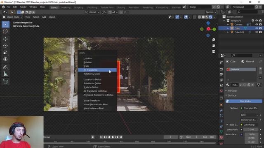Choose All Transforms in Apply menu
Viewport: 264px width, 148px height.
97,70
